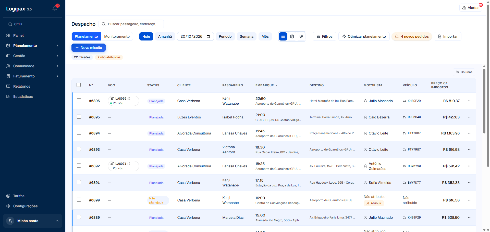
Task: Switch to list view icon
Action: click(x=283, y=36)
